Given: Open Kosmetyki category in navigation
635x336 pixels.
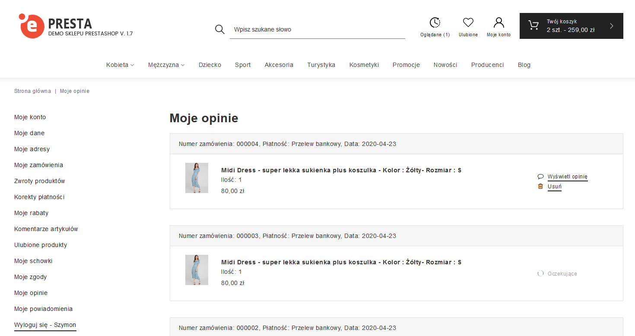Looking at the screenshot, I should 364,65.
